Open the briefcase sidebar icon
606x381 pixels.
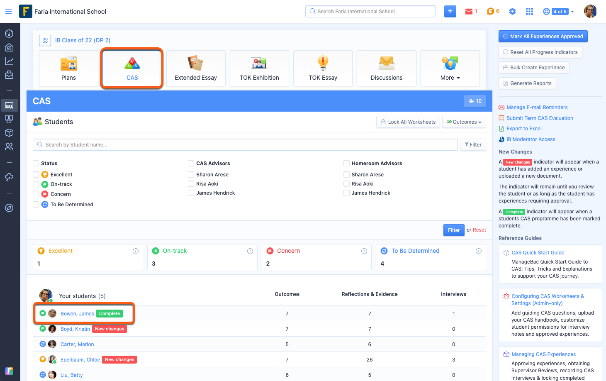(x=9, y=75)
